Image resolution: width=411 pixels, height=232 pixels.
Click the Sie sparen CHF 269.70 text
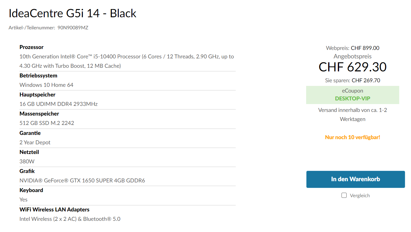tap(352, 80)
